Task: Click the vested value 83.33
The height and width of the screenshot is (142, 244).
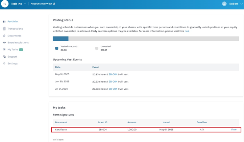Action: [63, 50]
